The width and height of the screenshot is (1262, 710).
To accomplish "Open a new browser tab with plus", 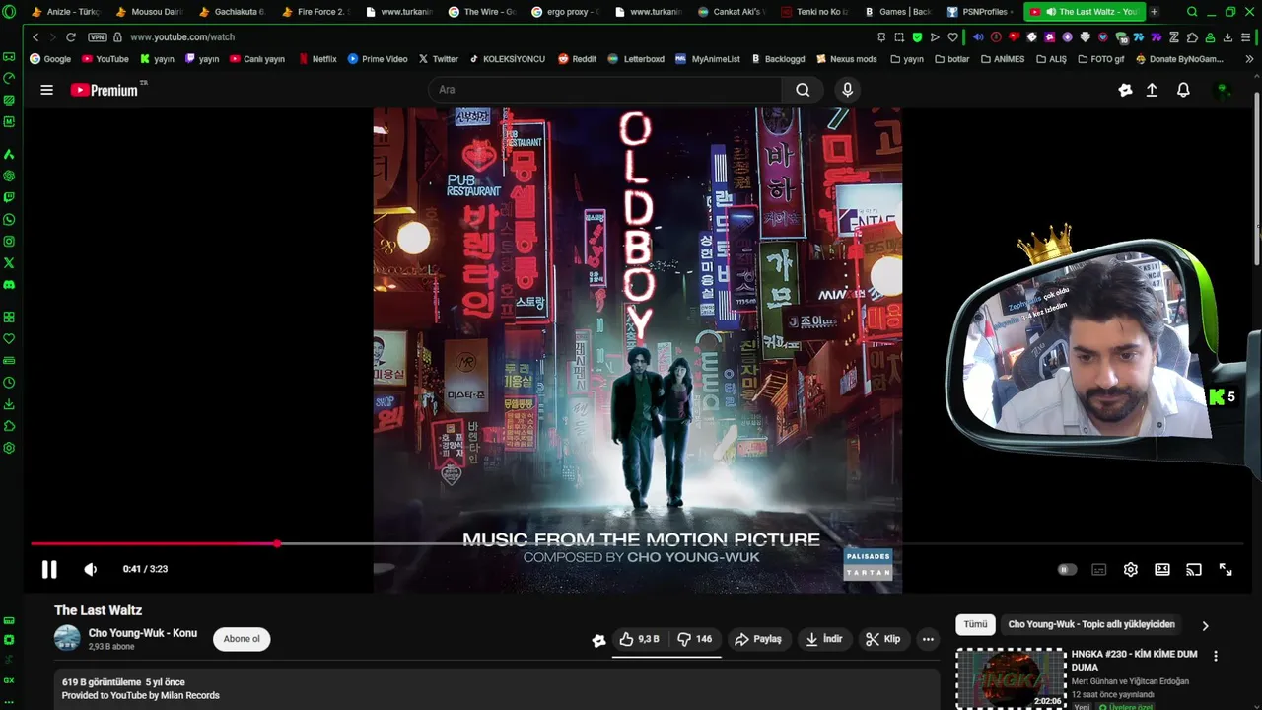I will click(1154, 12).
